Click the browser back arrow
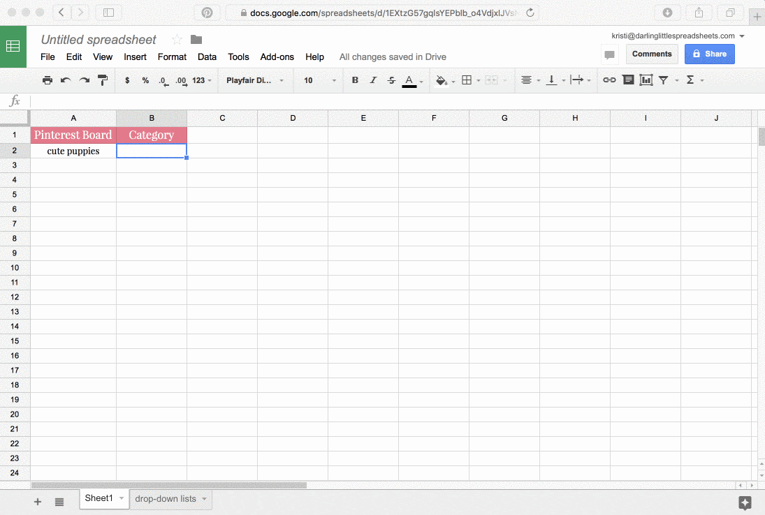 coord(61,13)
